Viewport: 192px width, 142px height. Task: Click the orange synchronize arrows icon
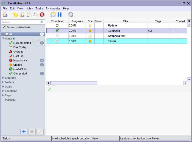(x=53, y=15)
